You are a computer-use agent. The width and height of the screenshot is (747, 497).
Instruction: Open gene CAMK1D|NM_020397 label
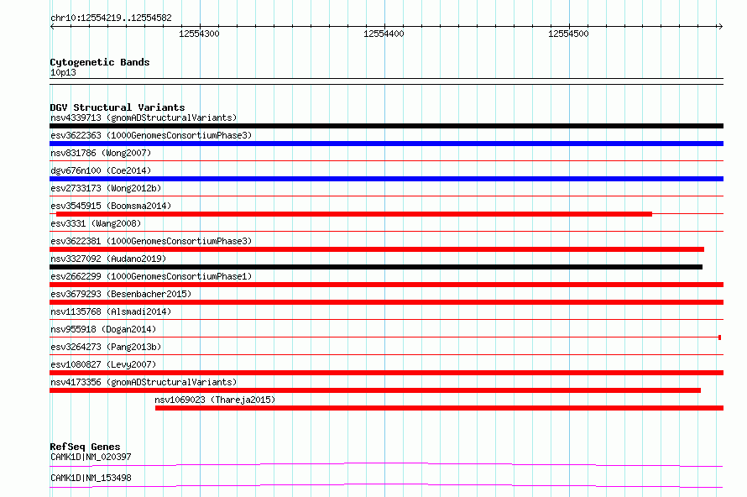(x=91, y=457)
